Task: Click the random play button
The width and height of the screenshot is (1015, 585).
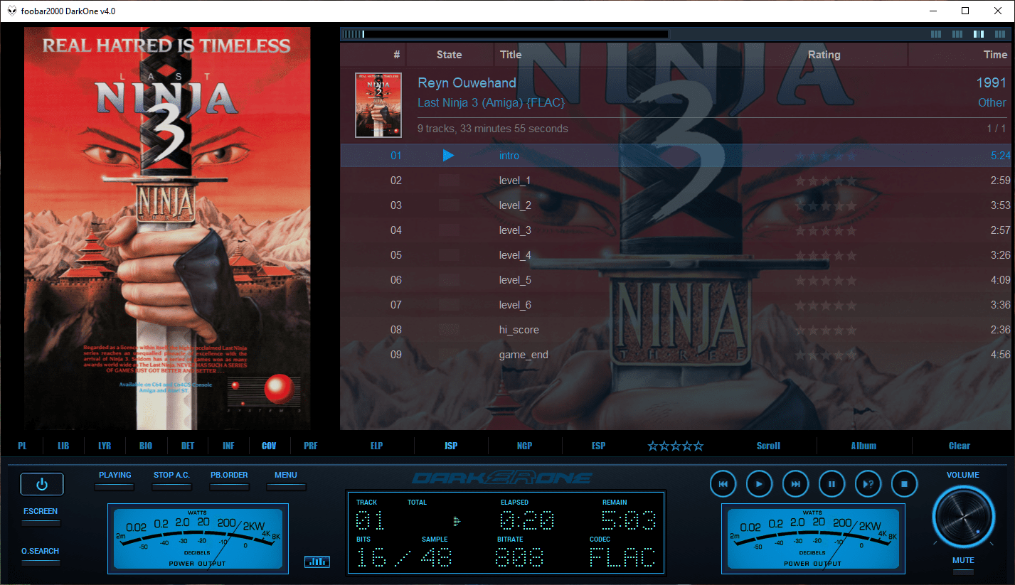Action: 868,484
